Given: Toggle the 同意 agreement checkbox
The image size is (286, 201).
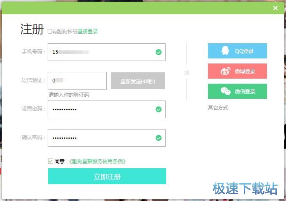Looking at the screenshot, I should coord(51,161).
